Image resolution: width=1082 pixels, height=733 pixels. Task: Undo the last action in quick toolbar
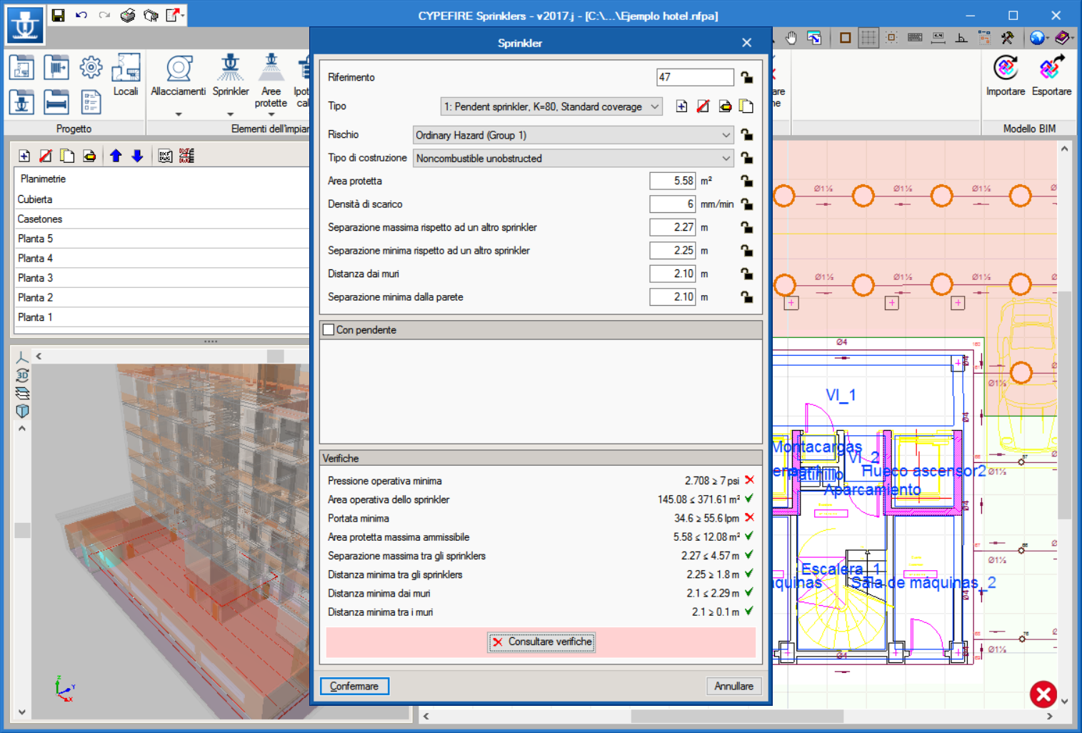pyautogui.click(x=81, y=15)
